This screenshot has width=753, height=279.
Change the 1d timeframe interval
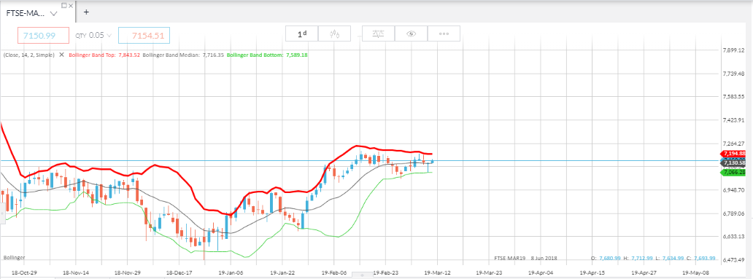click(x=302, y=34)
